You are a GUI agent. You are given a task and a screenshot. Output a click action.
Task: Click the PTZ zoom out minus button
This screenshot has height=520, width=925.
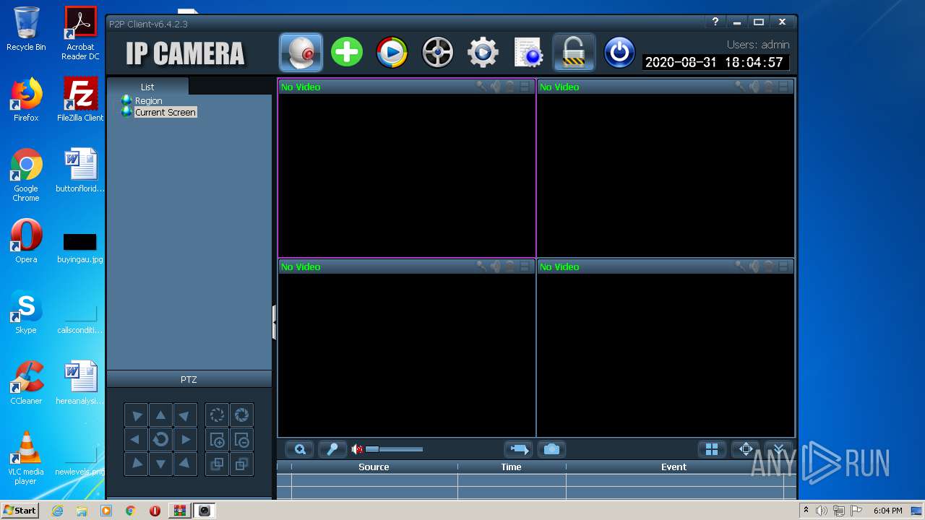(x=242, y=439)
